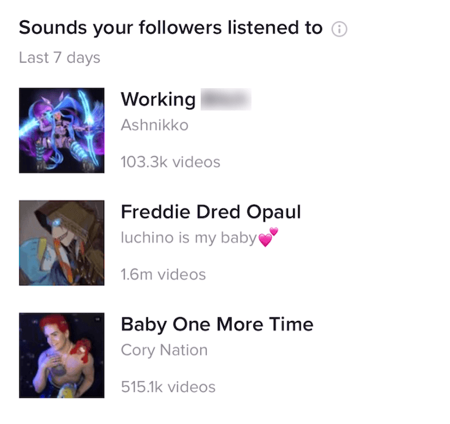Click the word followers in the heading

(180, 27)
